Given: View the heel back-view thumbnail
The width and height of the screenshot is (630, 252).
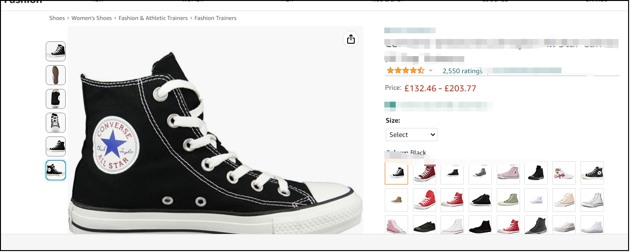Looking at the screenshot, I should coord(56,99).
